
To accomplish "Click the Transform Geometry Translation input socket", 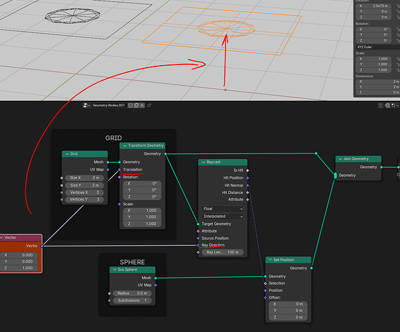I will (119, 169).
